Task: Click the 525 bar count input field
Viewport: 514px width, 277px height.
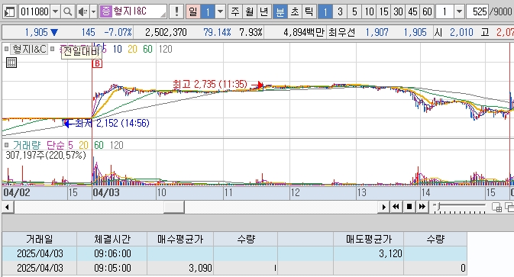Action: [477, 11]
